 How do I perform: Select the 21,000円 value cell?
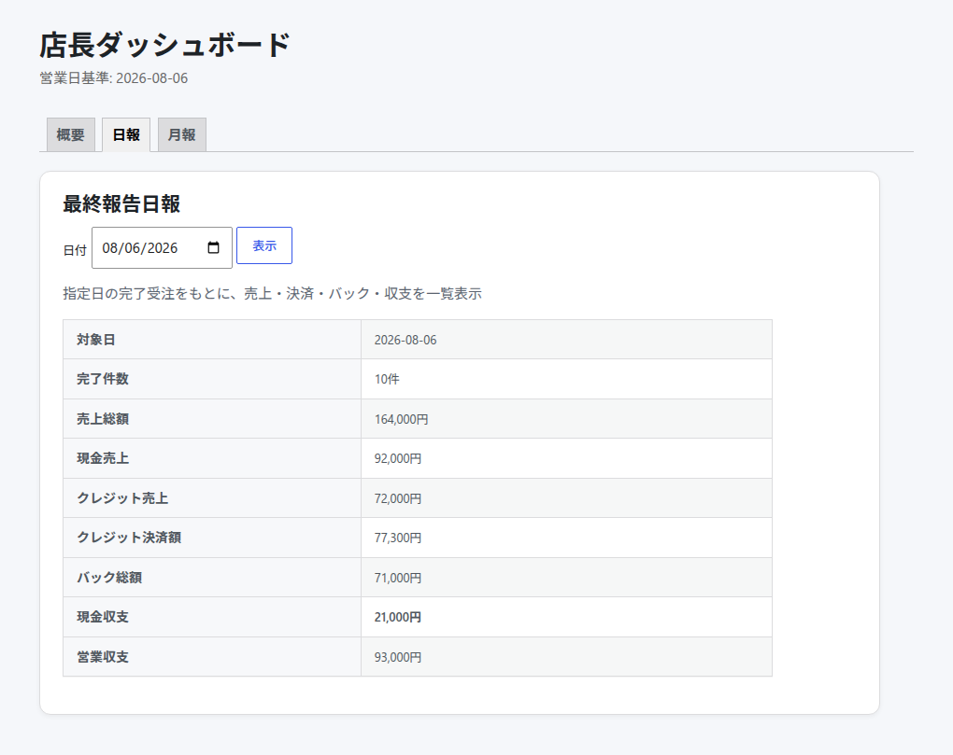(x=566, y=617)
